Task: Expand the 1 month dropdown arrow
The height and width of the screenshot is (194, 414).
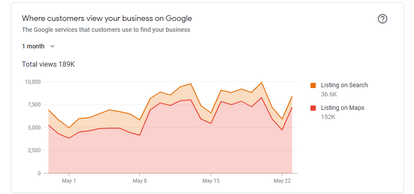Action: tap(52, 47)
